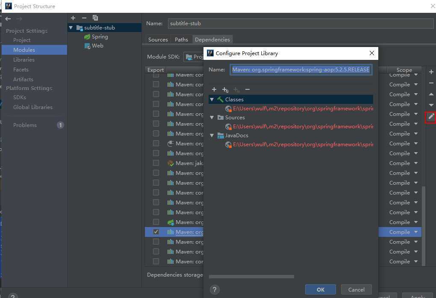Collapse the Sources node in the library dialog
The height and width of the screenshot is (298, 436).
pos(212,118)
